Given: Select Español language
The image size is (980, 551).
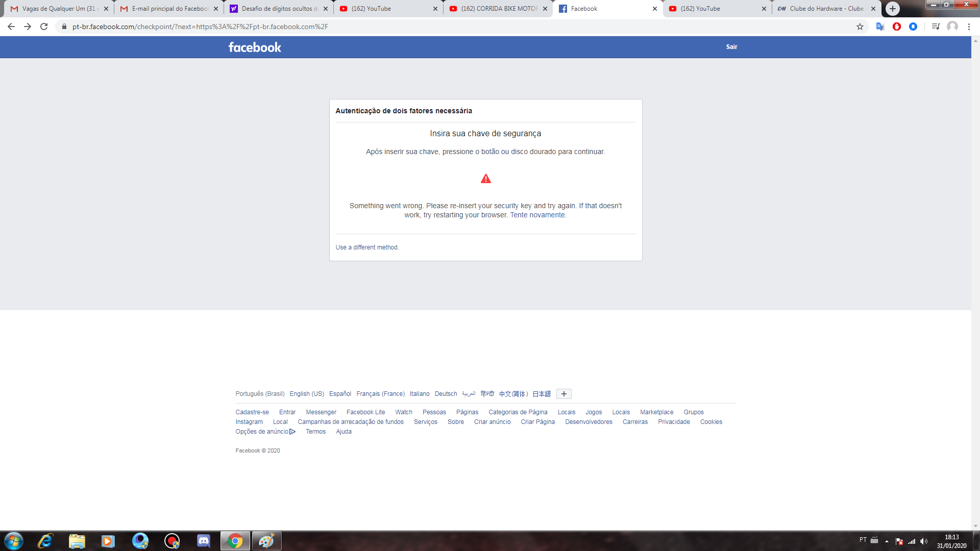Looking at the screenshot, I should coord(340,394).
